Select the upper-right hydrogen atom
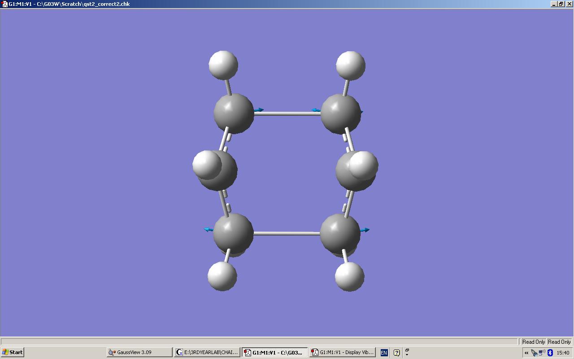 tap(351, 66)
